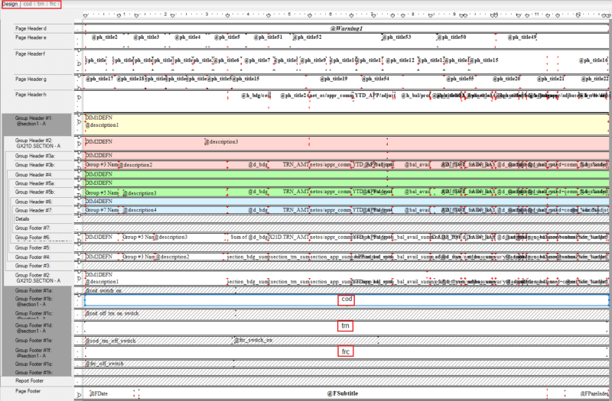Open the trn subreport tab

pyautogui.click(x=41, y=4)
